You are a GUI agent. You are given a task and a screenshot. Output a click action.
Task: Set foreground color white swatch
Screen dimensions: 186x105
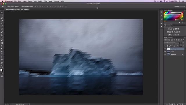tap(1, 70)
